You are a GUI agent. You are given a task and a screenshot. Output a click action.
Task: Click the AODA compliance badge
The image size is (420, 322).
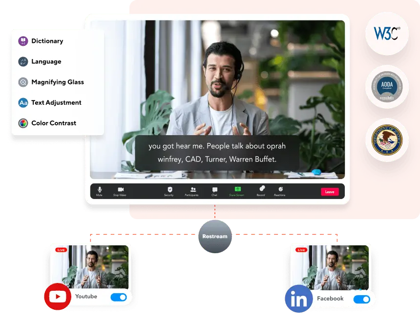387,87
